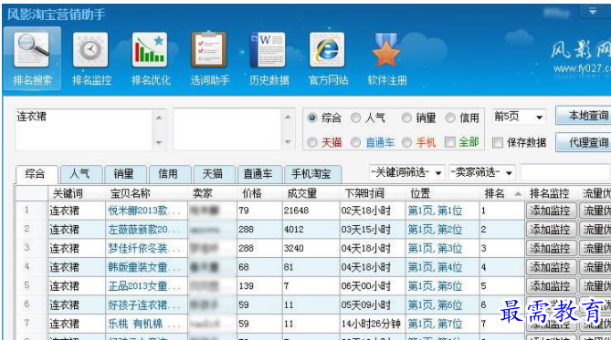611x340 pixels.
Task: Enable the 保存数据 checkbox
Action: pos(497,142)
